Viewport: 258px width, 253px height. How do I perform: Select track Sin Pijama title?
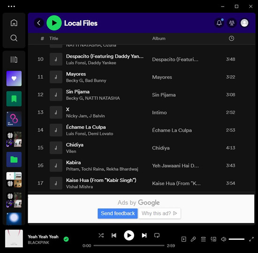(x=78, y=92)
